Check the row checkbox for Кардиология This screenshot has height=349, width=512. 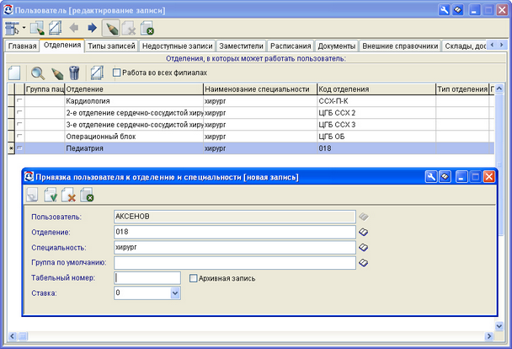(19, 100)
